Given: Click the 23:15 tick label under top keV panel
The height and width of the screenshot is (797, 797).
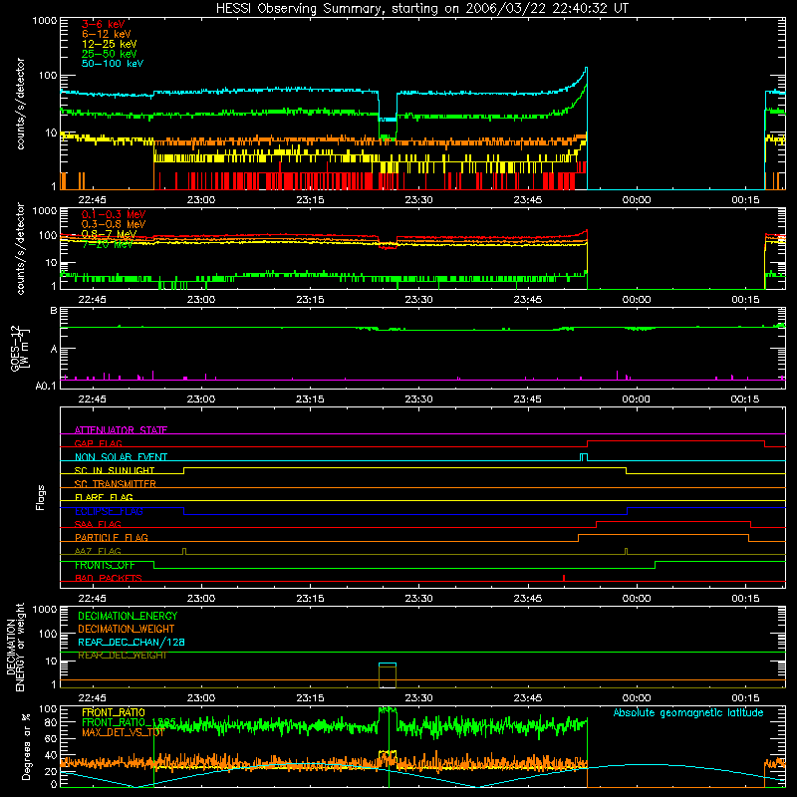Looking at the screenshot, I should coord(310,200).
